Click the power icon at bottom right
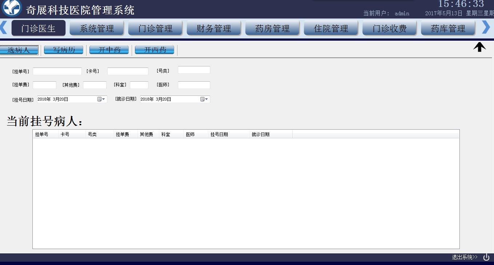The width and height of the screenshot is (494, 265). tap(486, 257)
